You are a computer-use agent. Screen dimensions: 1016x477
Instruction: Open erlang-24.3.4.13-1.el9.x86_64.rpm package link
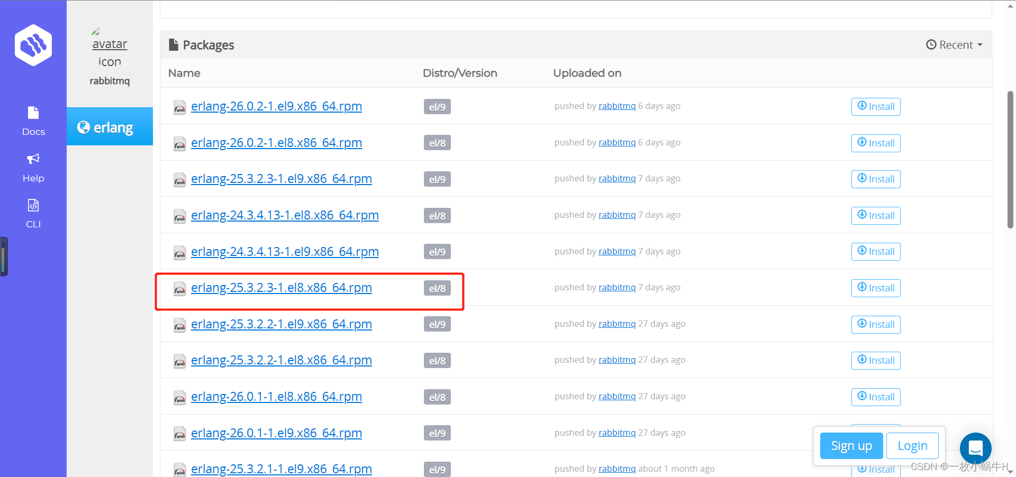coord(285,252)
